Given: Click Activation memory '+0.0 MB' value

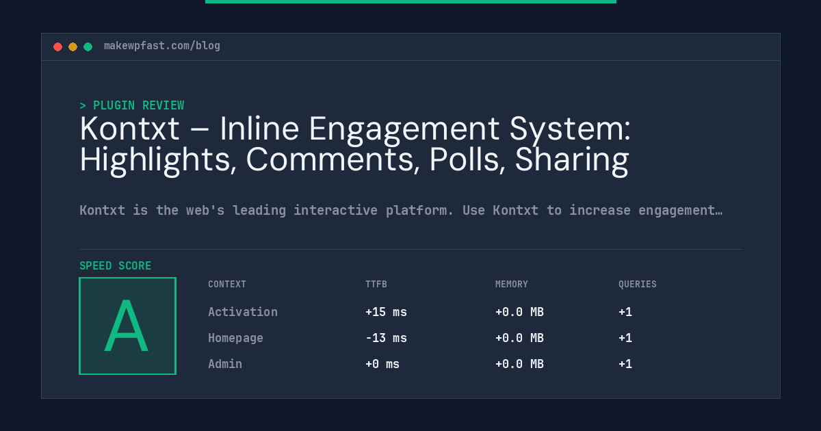Looking at the screenshot, I should [519, 312].
